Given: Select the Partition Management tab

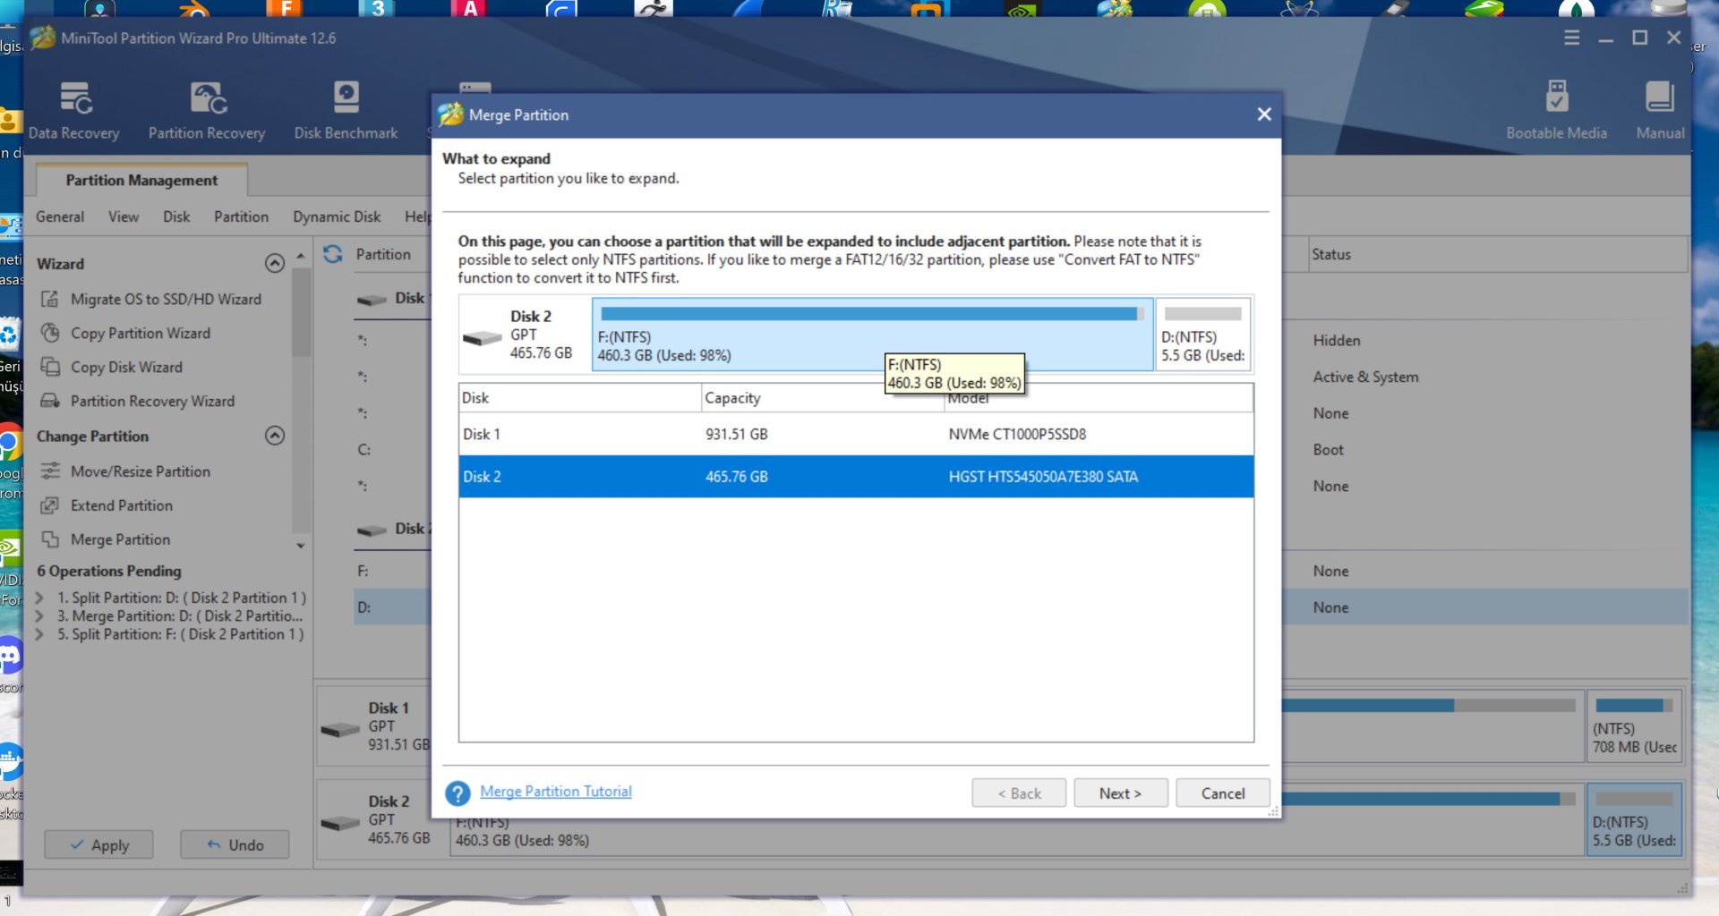Looking at the screenshot, I should 141,180.
